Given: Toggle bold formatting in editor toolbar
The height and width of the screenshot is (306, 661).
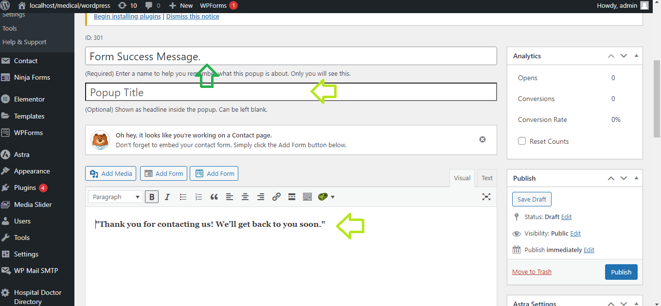Looking at the screenshot, I should (x=152, y=197).
